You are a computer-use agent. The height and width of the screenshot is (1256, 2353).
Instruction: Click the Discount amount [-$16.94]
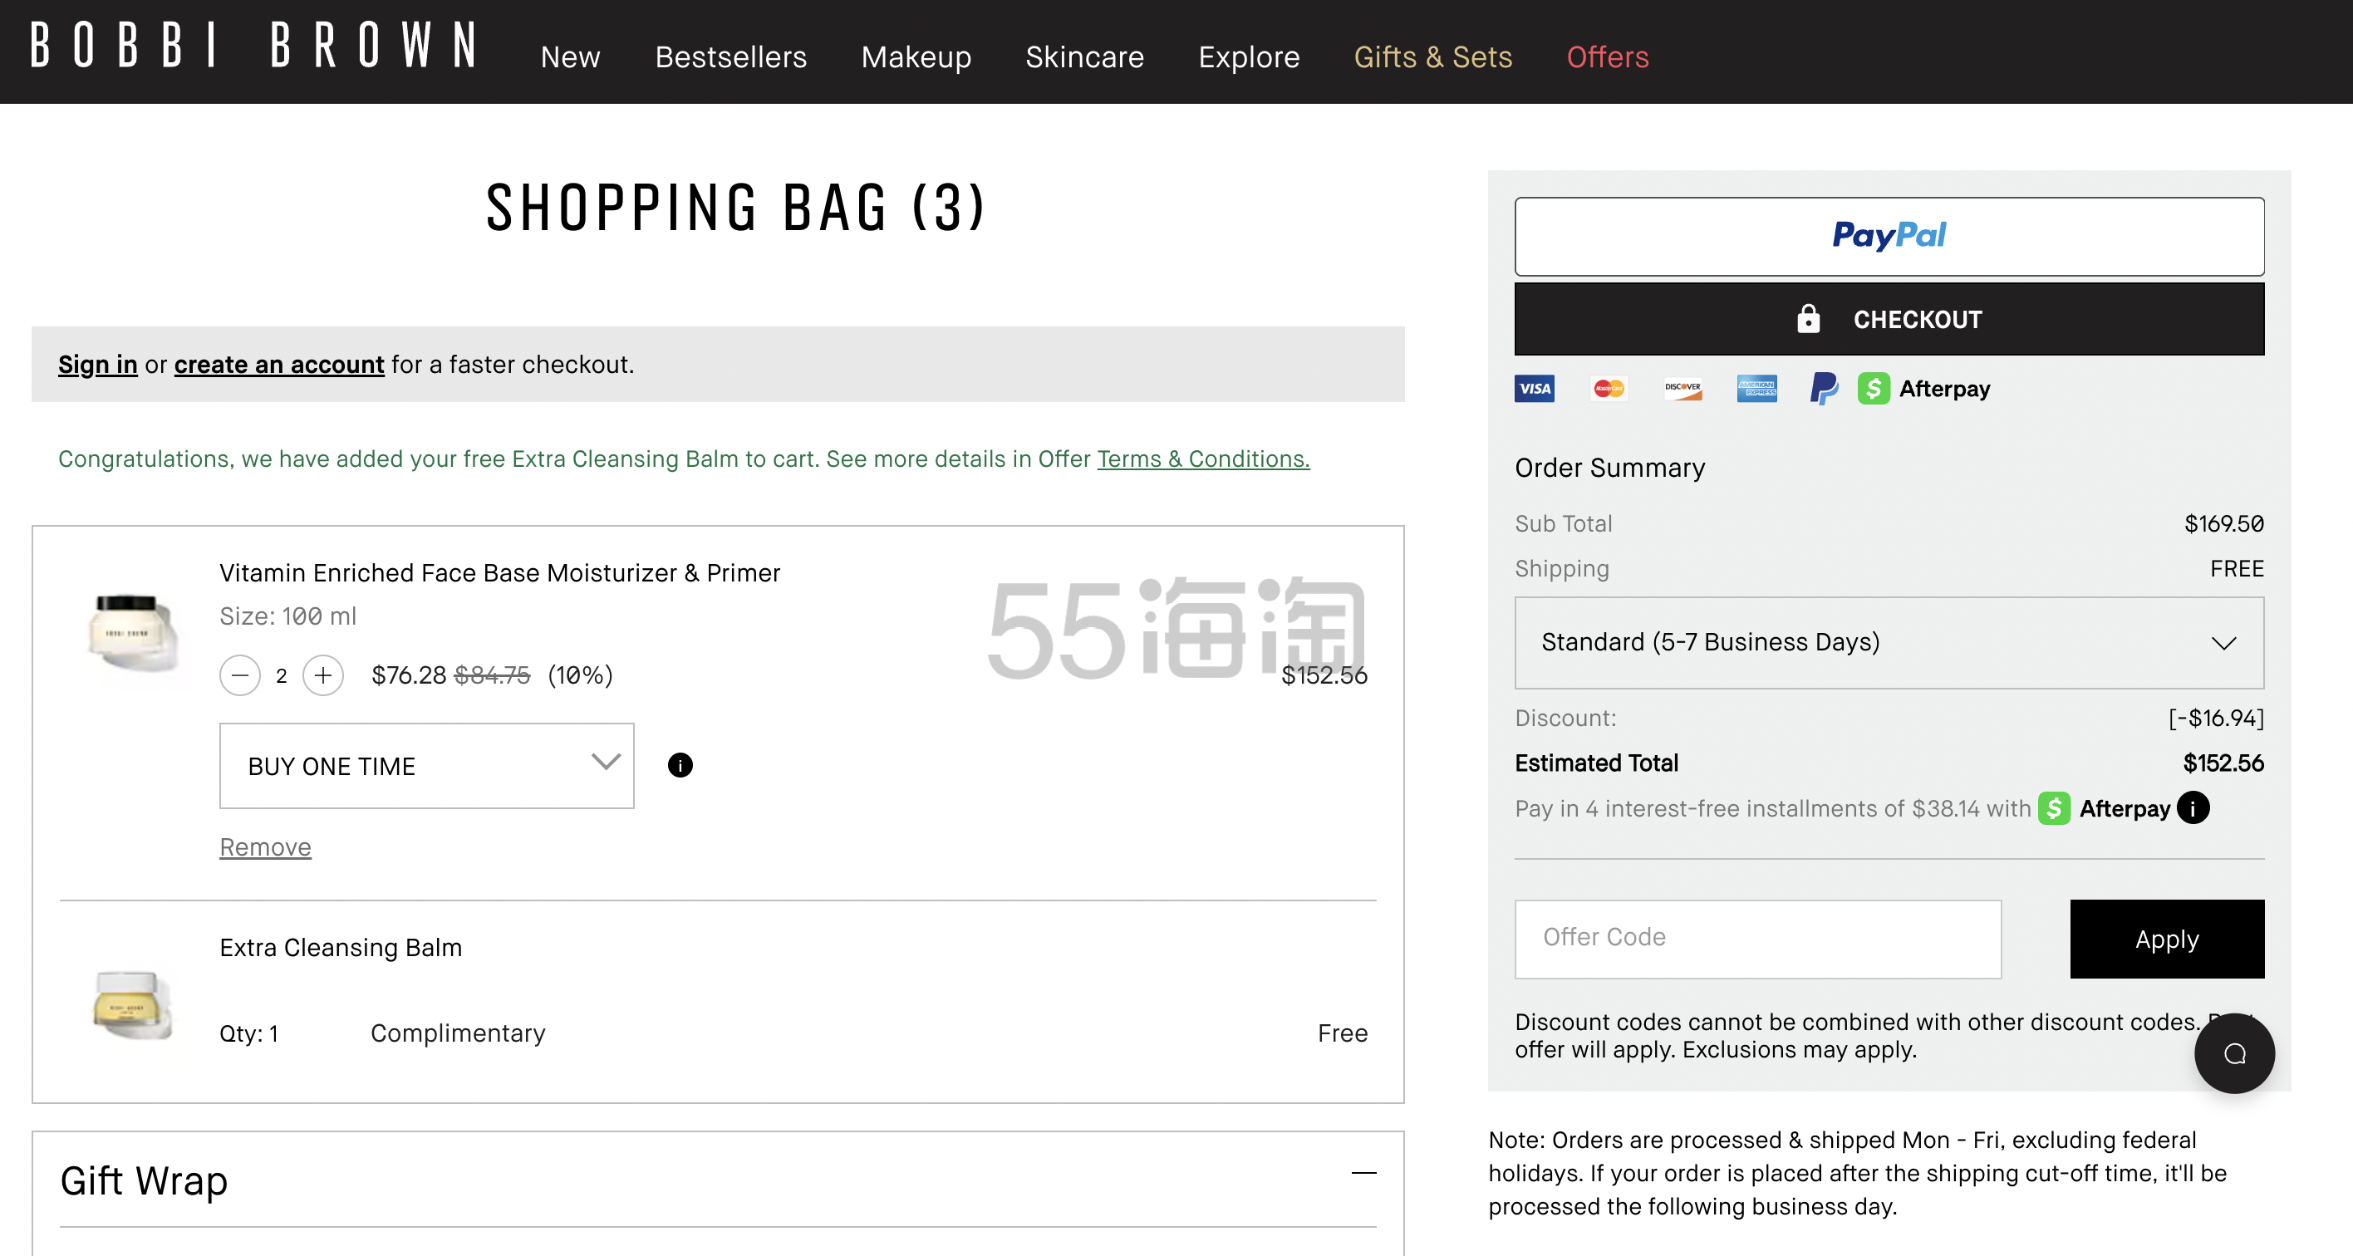2216,718
